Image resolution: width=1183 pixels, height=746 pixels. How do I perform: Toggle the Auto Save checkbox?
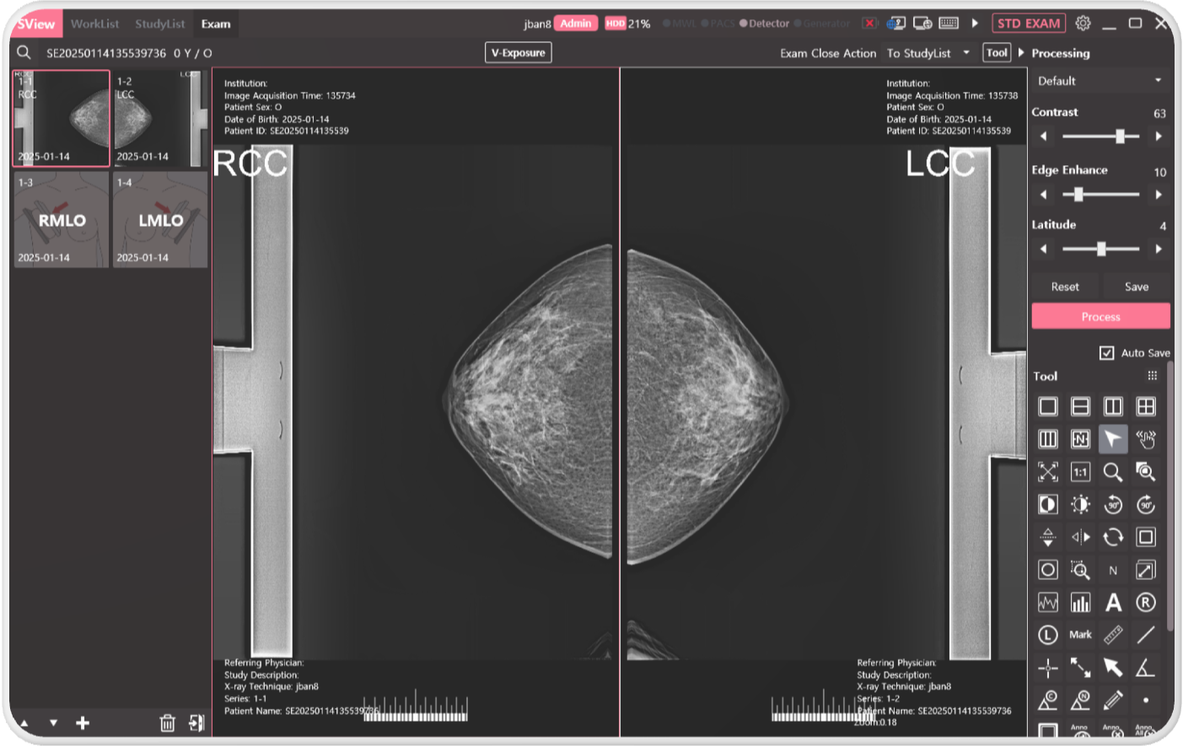(x=1107, y=352)
